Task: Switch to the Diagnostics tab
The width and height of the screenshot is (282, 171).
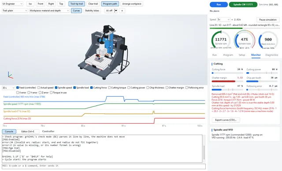Action: [x=272, y=55]
